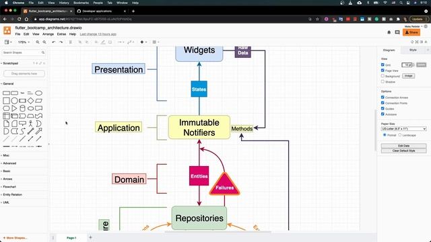Pick the Parallelogram shape from General
The height and width of the screenshot is (242, 431).
(x=39, y=101)
